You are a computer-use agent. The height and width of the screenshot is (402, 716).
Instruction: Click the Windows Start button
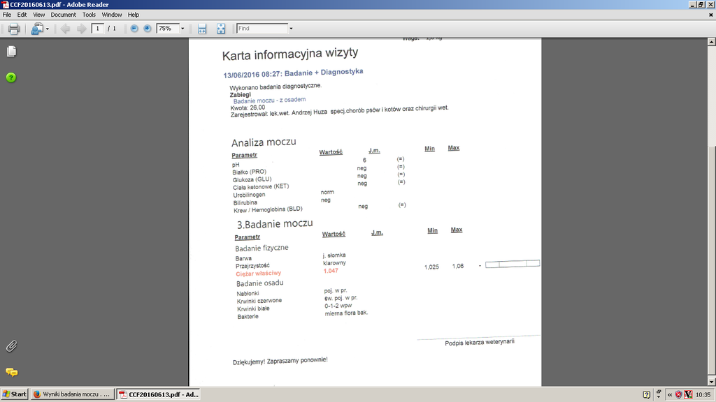[x=15, y=394]
